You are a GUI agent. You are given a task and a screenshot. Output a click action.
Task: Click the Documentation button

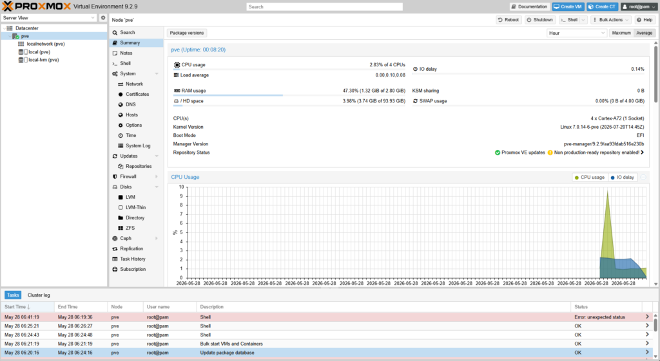click(x=530, y=6)
